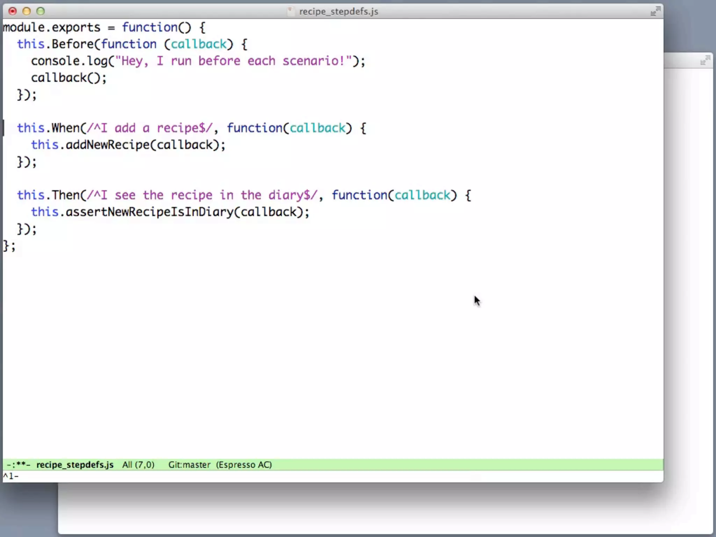This screenshot has height=537, width=716.
Task: Zoom the window using the green button
Action: (41, 12)
